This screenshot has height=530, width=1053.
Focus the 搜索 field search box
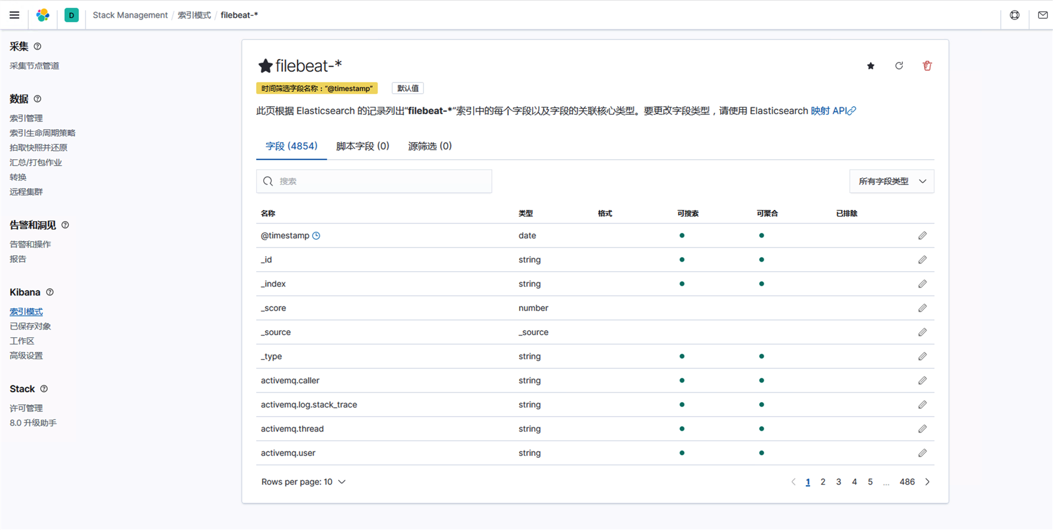[x=374, y=182]
